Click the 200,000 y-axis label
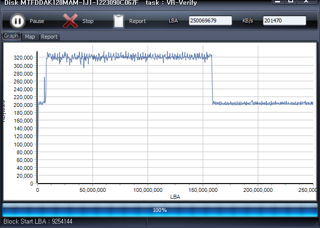The width and height of the screenshot is (320, 228). pyautogui.click(x=23, y=105)
